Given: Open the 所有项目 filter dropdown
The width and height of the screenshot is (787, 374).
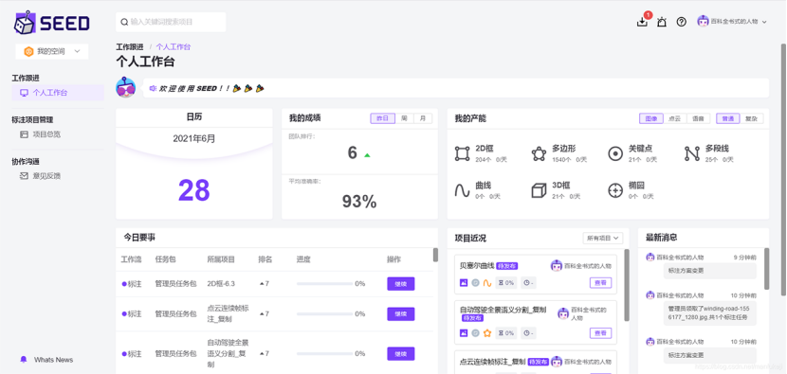Looking at the screenshot, I should pos(603,239).
